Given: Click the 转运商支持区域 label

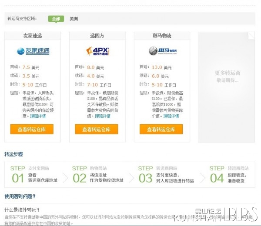Looking at the screenshot, I should (x=22, y=19).
